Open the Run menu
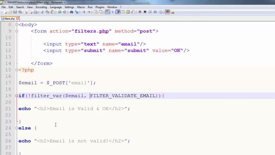The height and width of the screenshot is (155, 275). pos(90,7)
